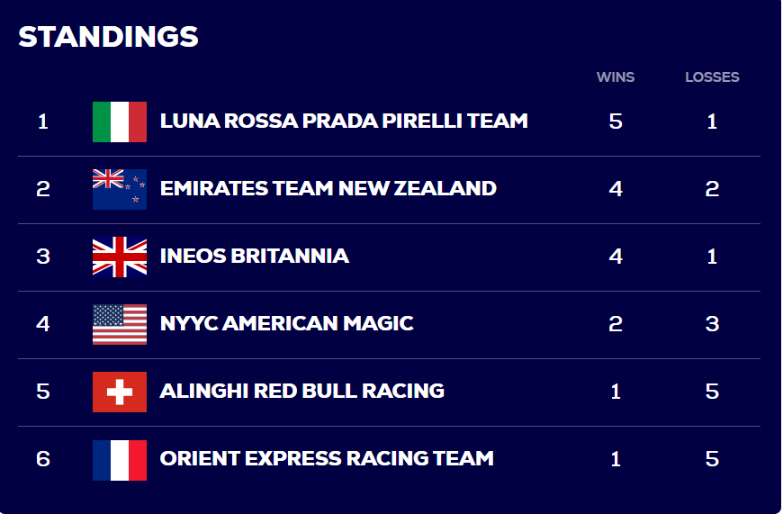Click the United Kingdom flag icon
783x514 pixels.
(x=120, y=257)
